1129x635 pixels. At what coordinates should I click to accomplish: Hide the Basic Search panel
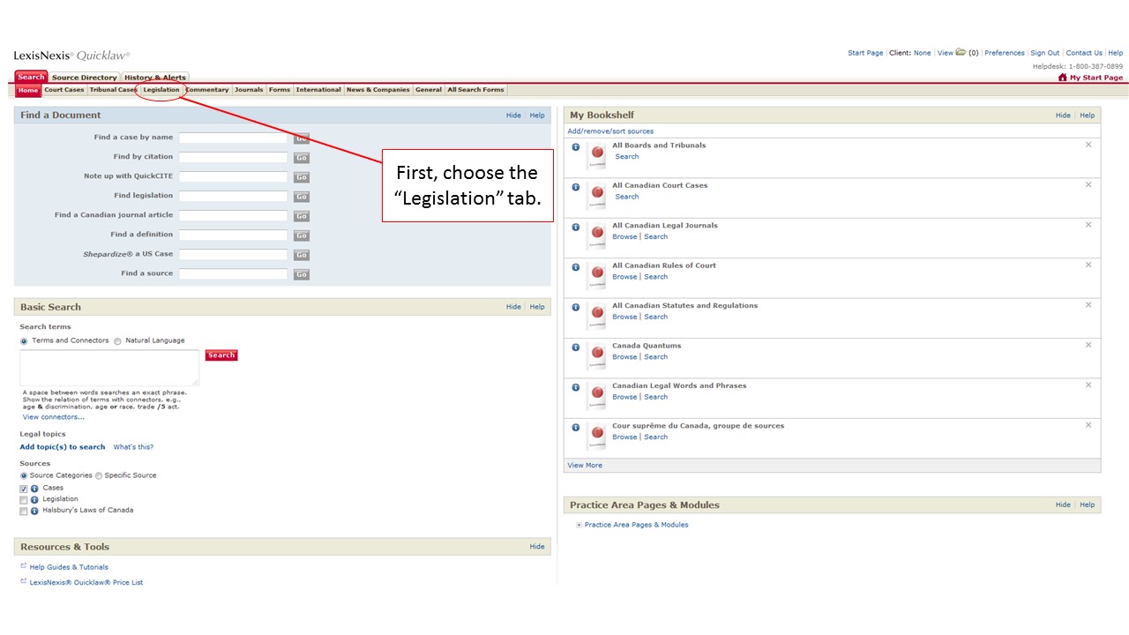point(513,307)
